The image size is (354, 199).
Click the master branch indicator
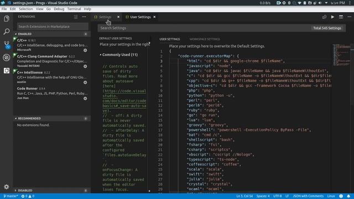point(11,196)
